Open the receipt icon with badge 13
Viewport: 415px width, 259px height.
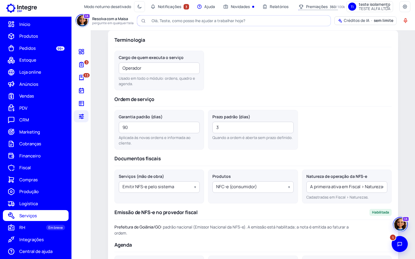point(81,77)
